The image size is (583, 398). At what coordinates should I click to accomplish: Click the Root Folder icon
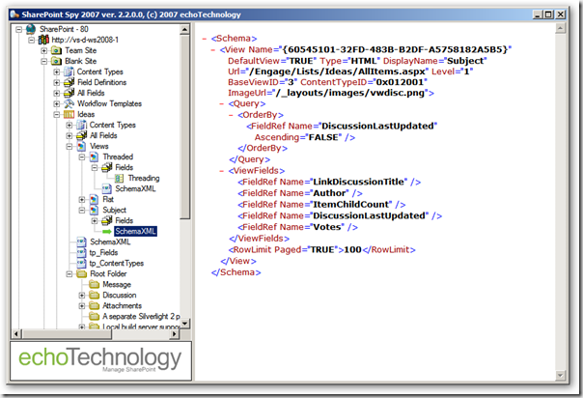[x=81, y=273]
